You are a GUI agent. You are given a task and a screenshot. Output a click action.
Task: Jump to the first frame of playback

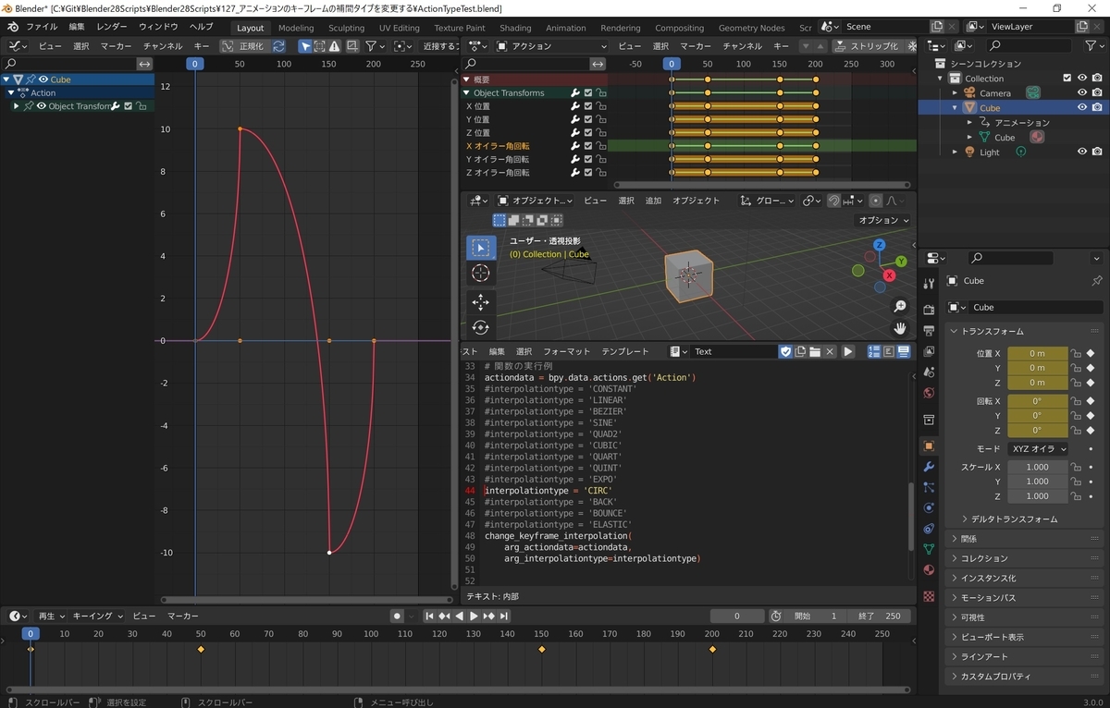(x=429, y=616)
